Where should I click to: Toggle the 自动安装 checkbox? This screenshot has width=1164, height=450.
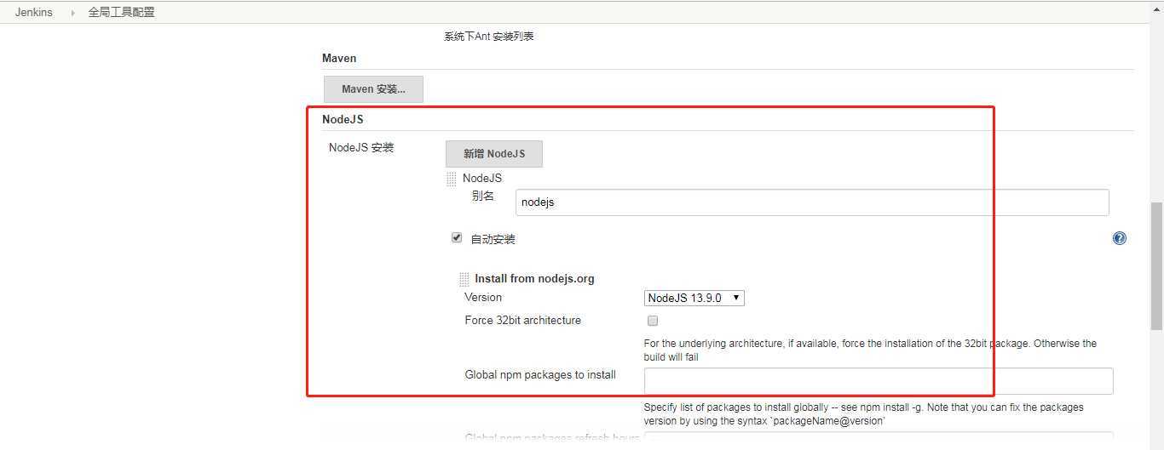coord(457,238)
